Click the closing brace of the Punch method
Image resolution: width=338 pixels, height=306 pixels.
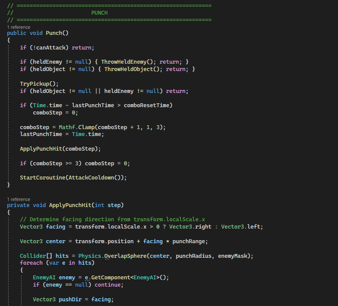9,185
